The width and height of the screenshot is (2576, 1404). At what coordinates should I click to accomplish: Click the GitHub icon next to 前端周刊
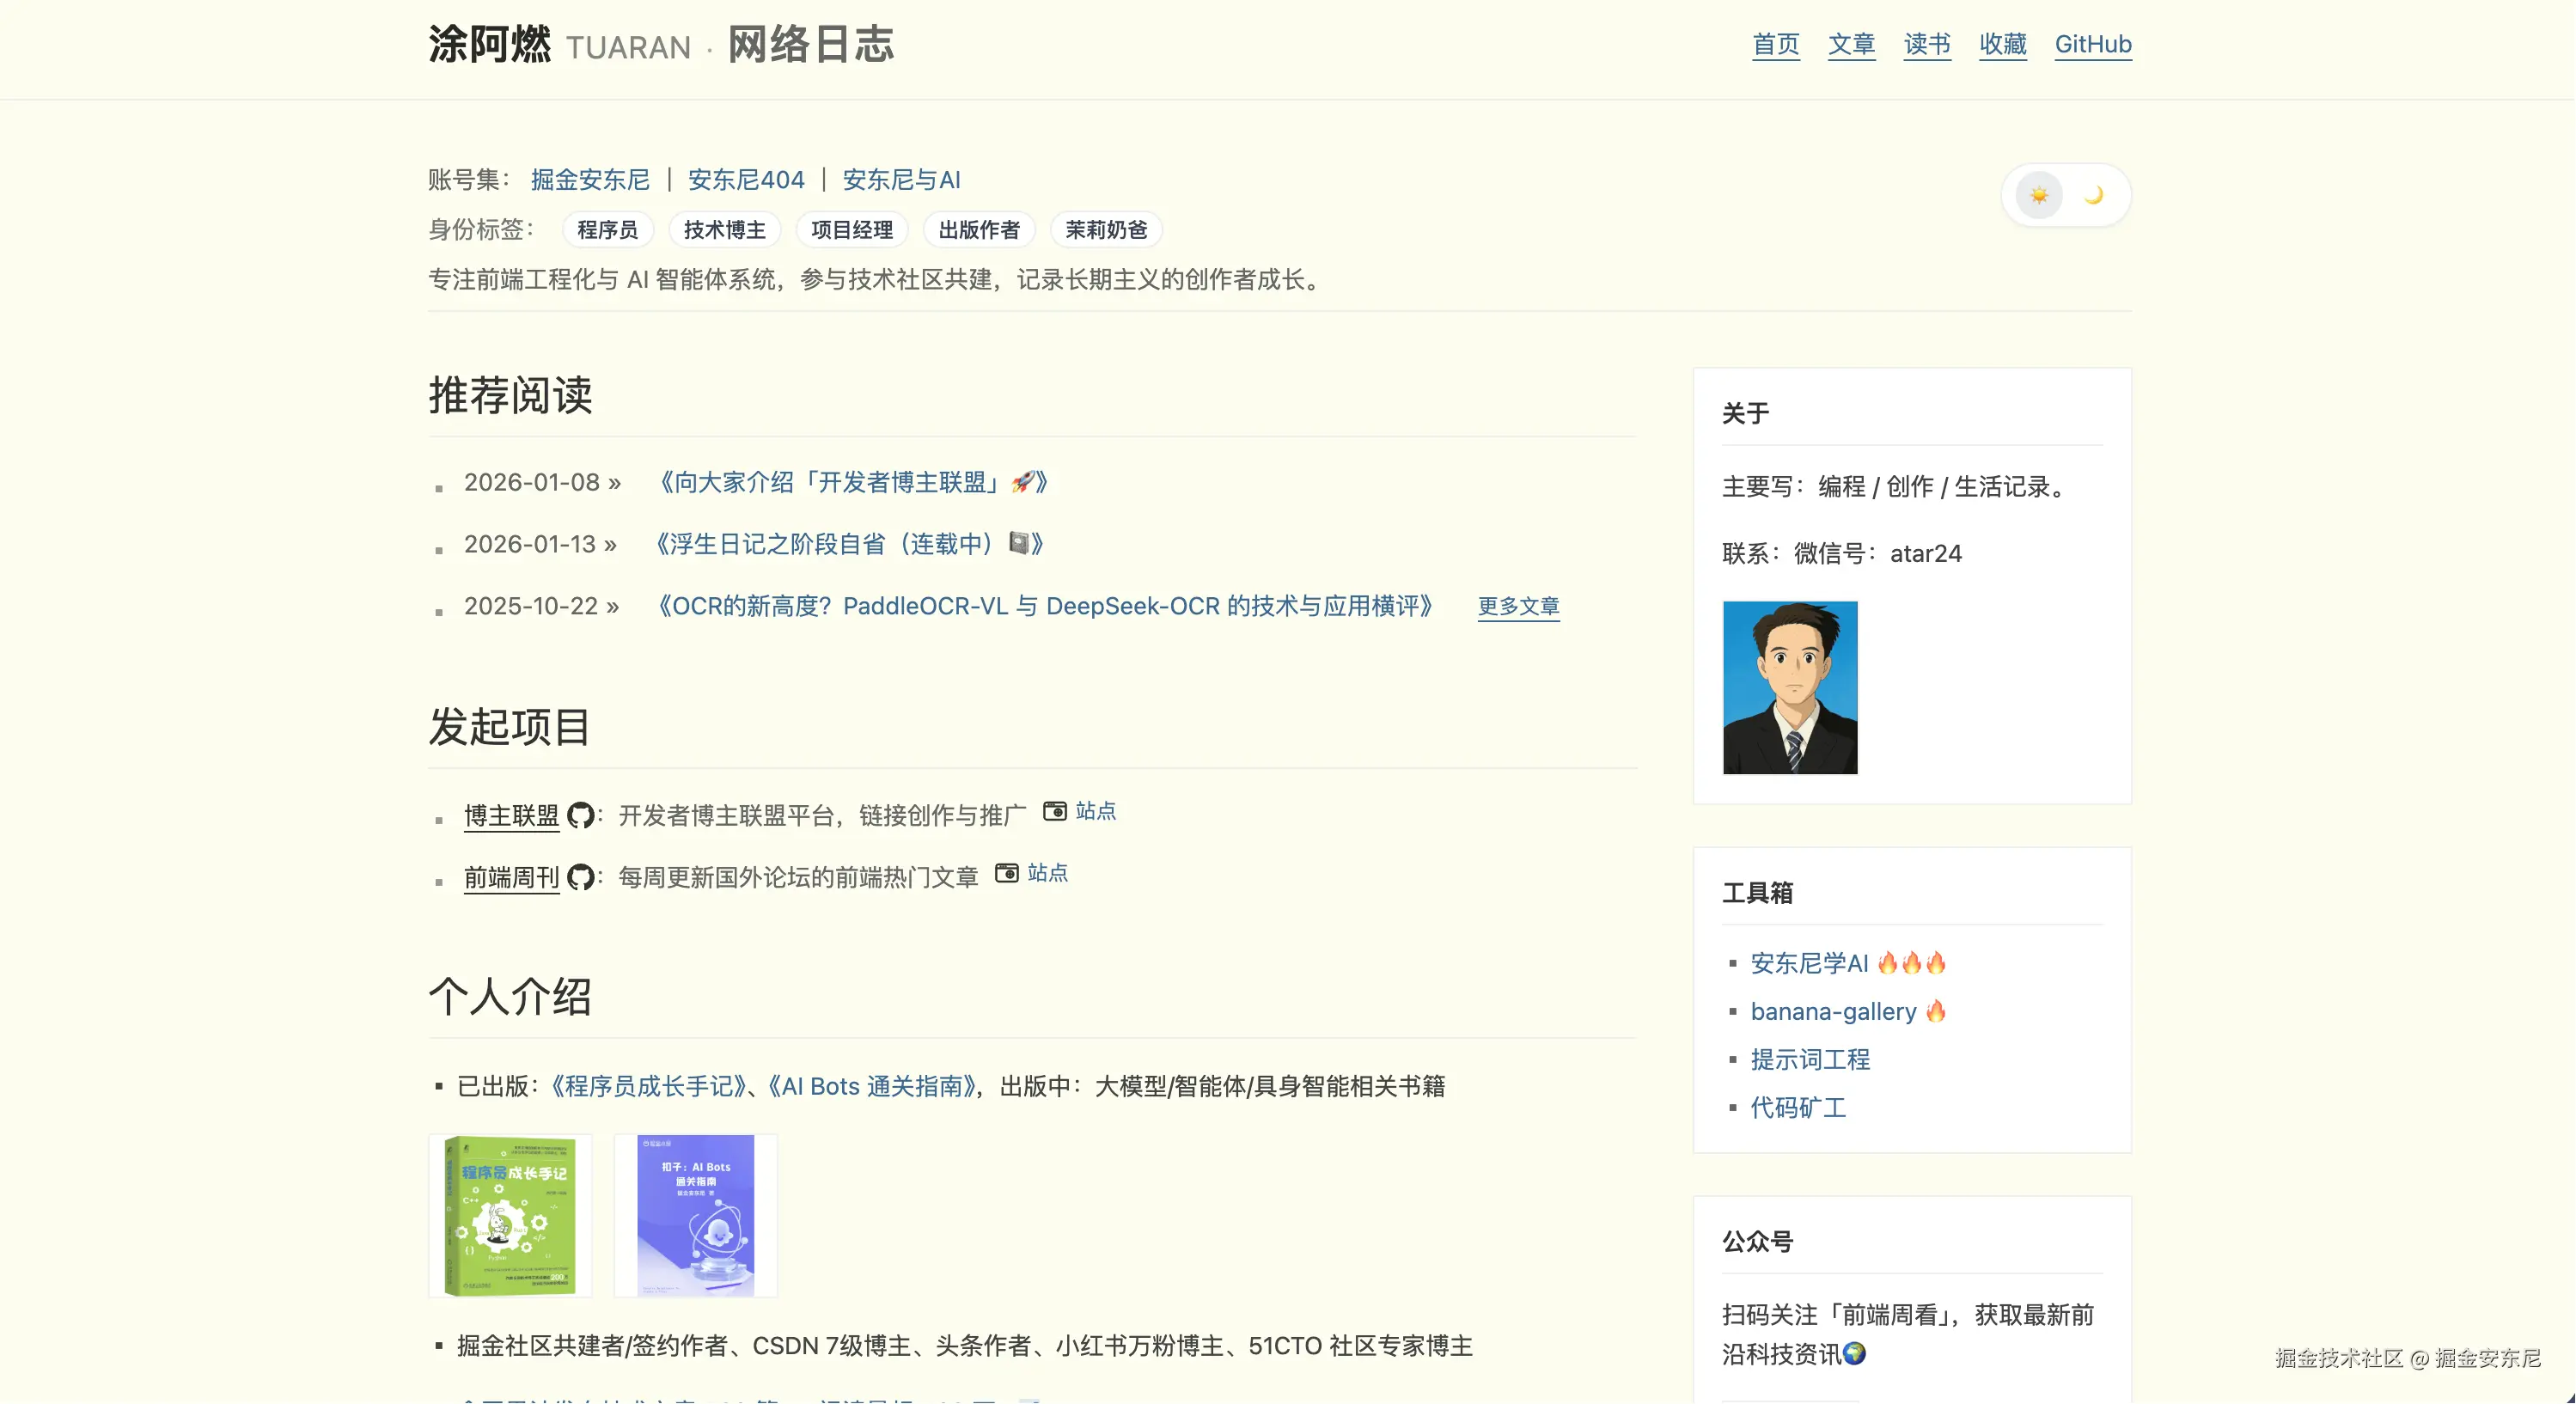(x=580, y=878)
